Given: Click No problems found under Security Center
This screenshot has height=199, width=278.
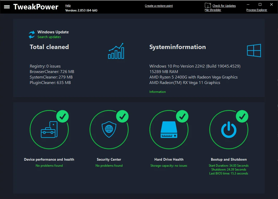Looking at the screenshot, I should click(x=109, y=166).
